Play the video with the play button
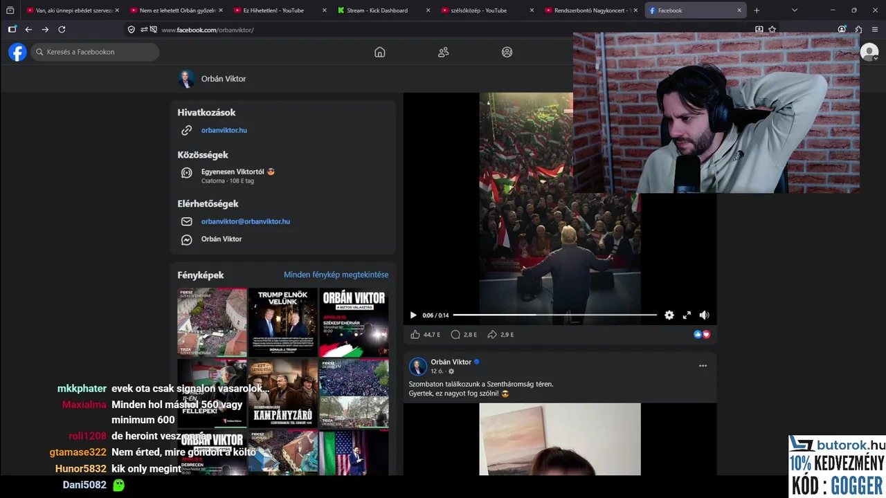This screenshot has width=886, height=498. click(413, 315)
